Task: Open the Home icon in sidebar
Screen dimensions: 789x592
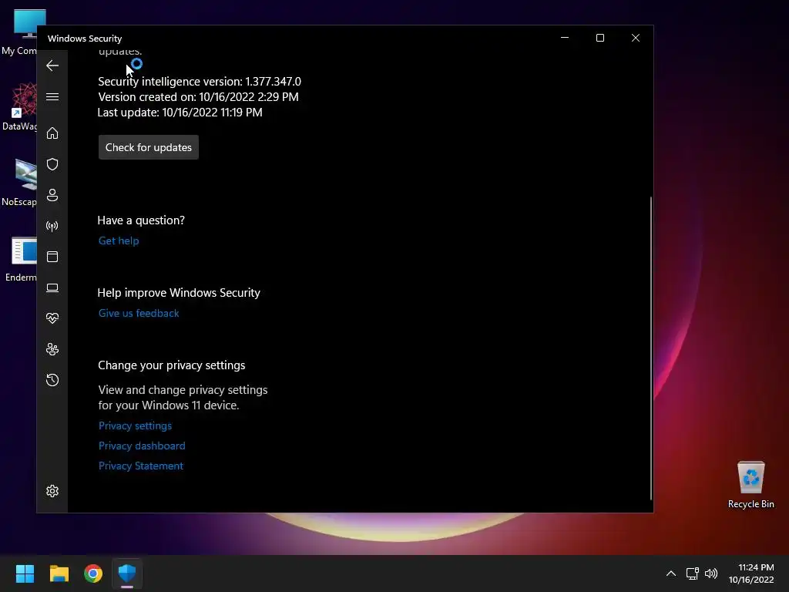Action: (x=52, y=133)
